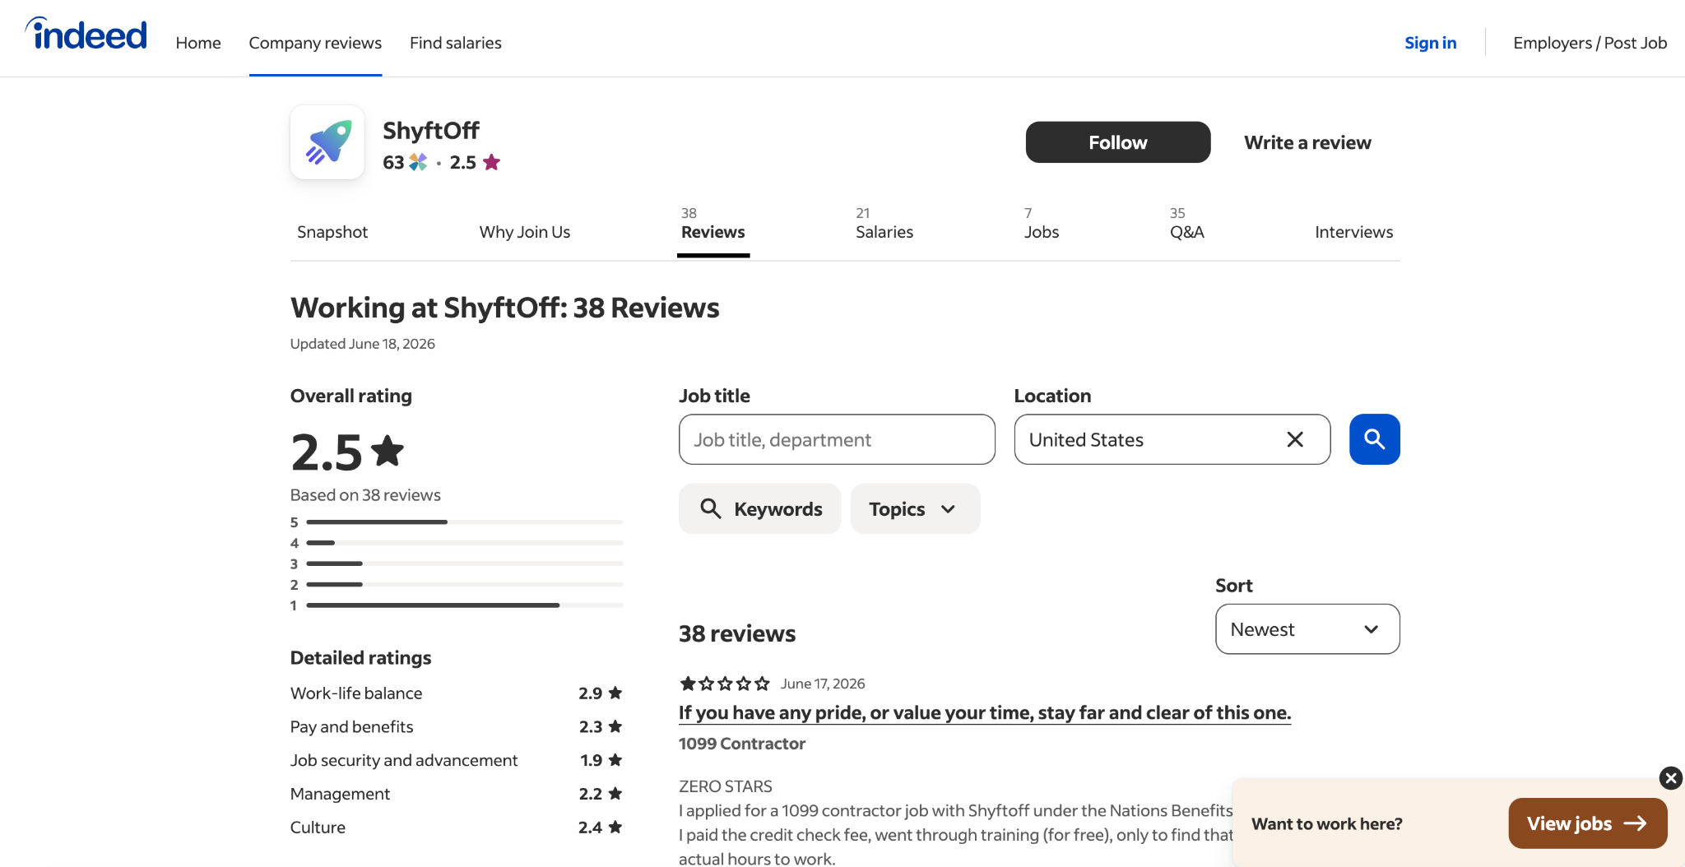Open the Sort dropdown set to Newest

(1307, 629)
